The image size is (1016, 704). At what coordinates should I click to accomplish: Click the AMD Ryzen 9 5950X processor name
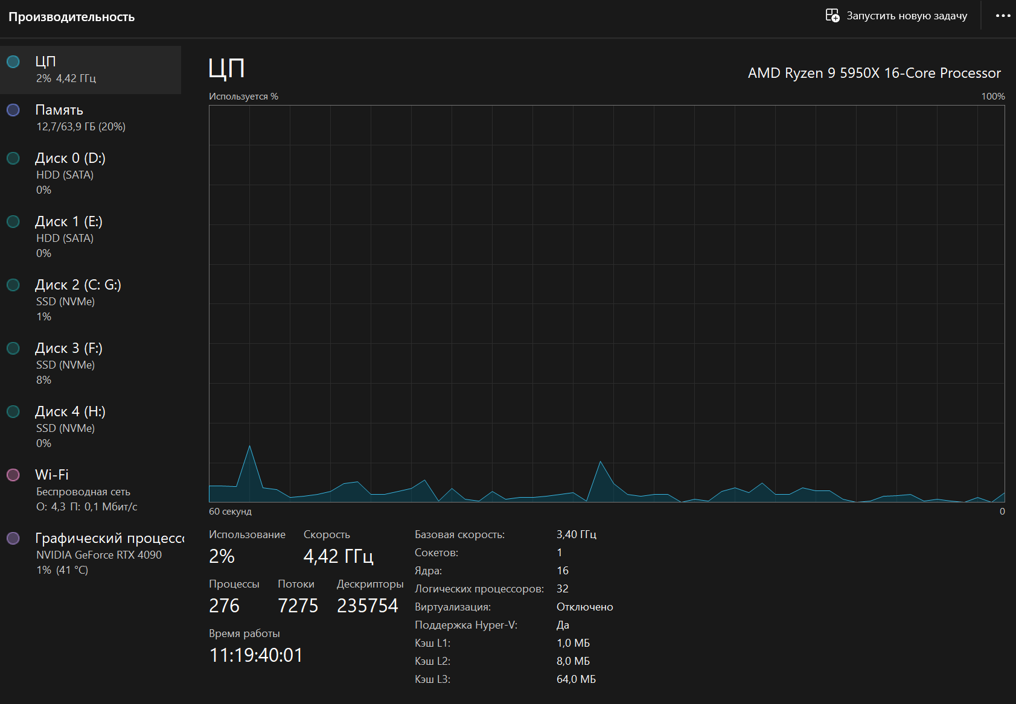tap(874, 73)
